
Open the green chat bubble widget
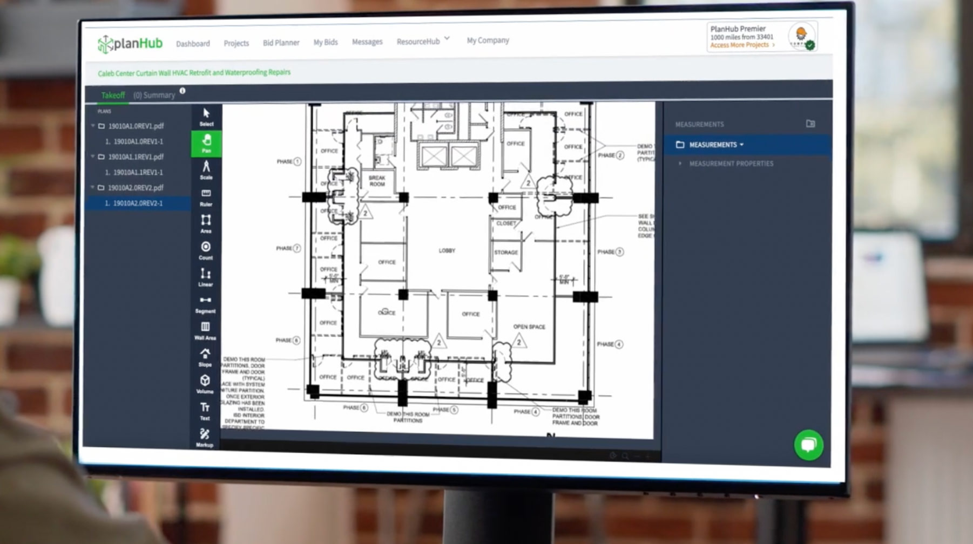(x=807, y=446)
